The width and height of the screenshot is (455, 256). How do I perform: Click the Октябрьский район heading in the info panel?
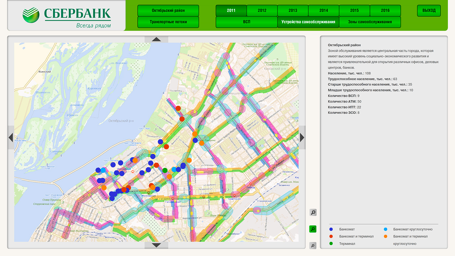click(x=344, y=45)
